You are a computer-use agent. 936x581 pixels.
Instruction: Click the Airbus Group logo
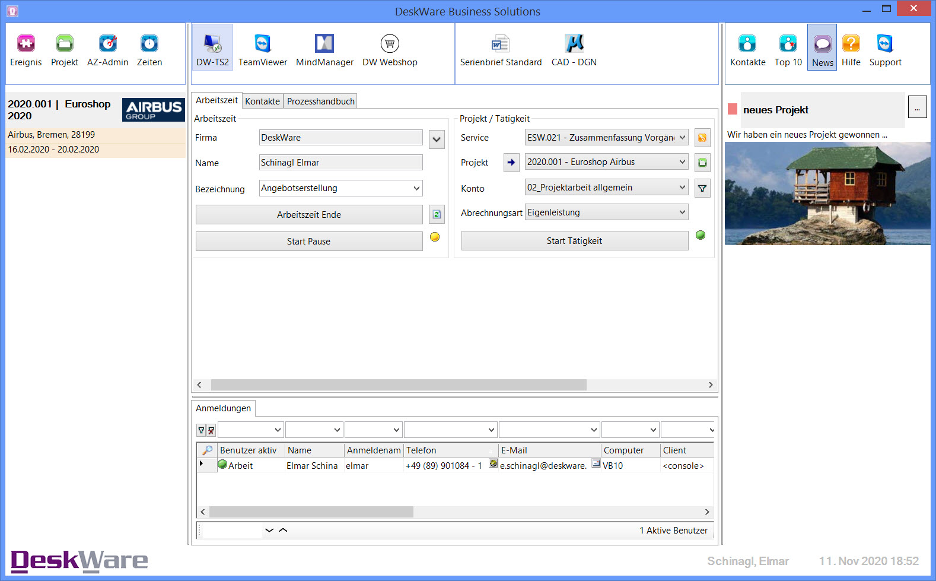pos(154,110)
